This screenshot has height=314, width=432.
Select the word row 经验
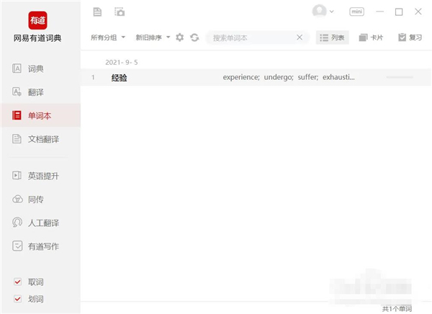pyautogui.click(x=256, y=77)
